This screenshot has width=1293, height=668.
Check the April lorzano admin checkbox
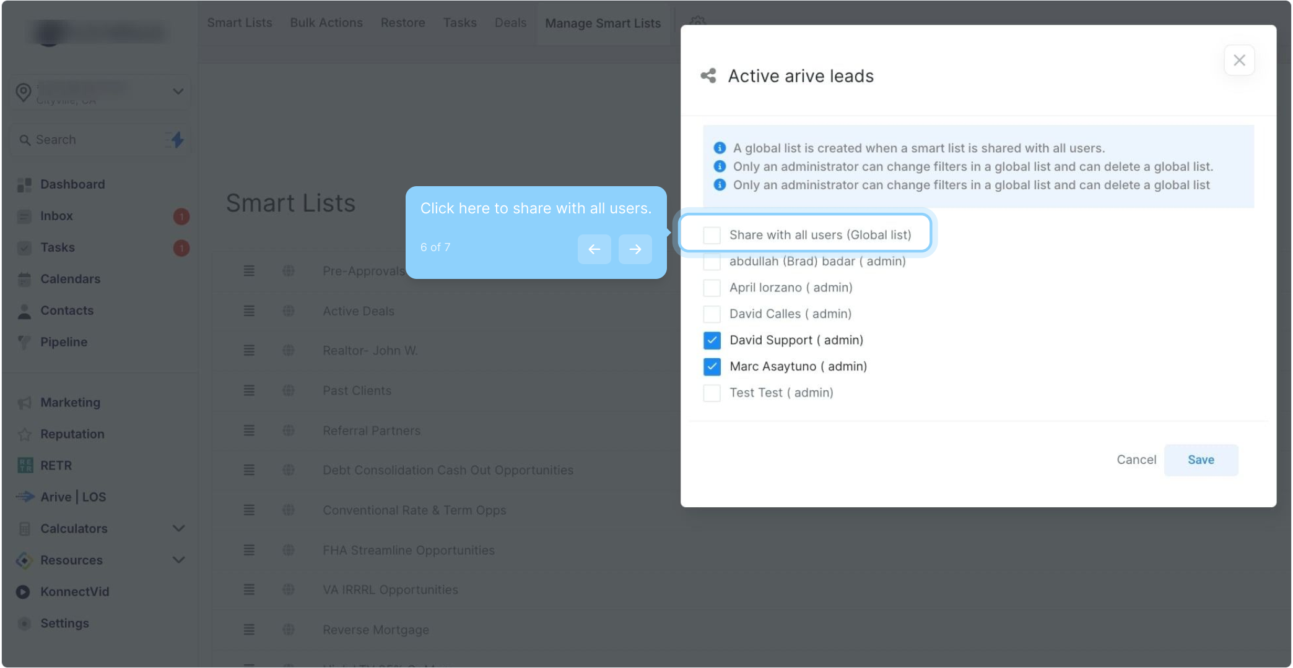point(712,288)
